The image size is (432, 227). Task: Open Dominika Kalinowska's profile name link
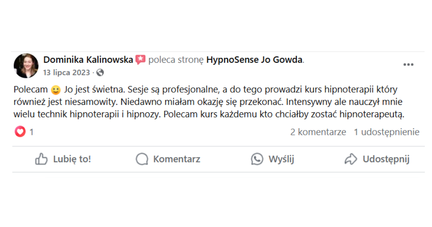[88, 60]
